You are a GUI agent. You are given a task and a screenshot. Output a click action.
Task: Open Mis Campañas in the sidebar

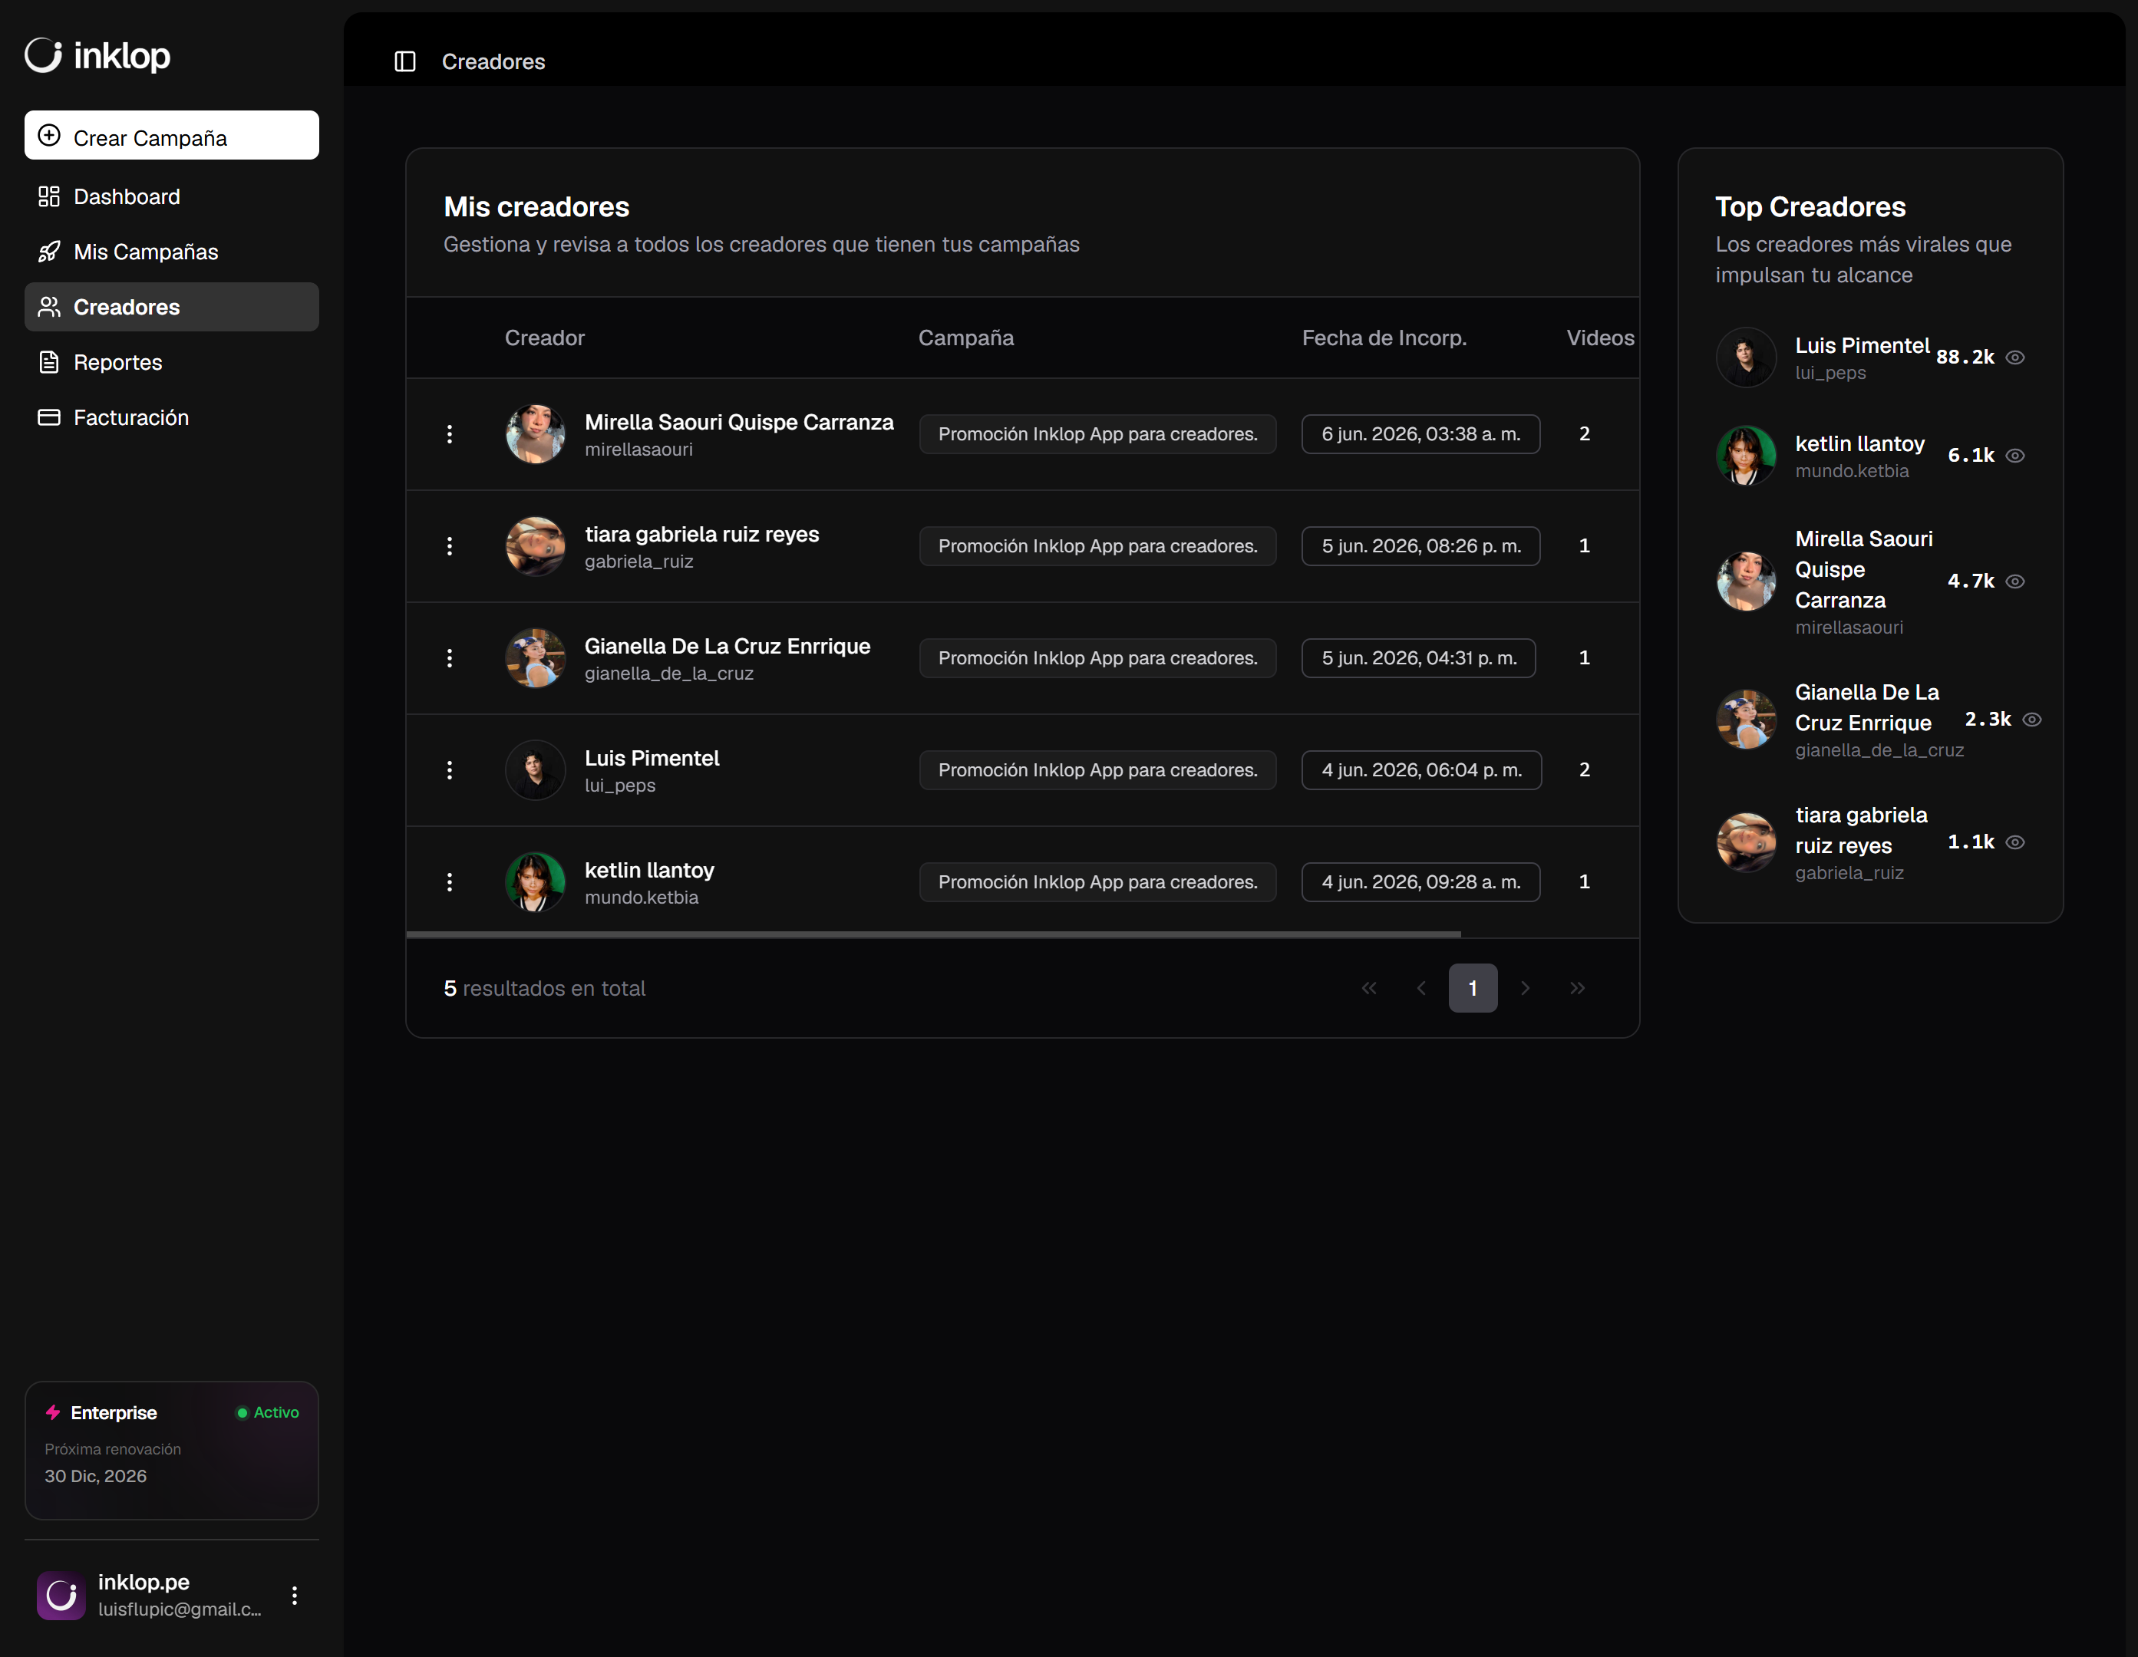pyautogui.click(x=171, y=252)
